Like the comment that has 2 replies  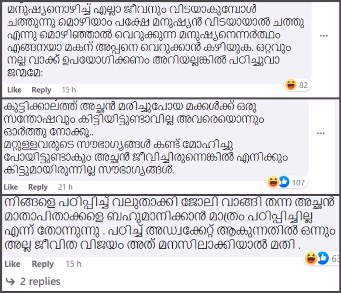(12, 264)
